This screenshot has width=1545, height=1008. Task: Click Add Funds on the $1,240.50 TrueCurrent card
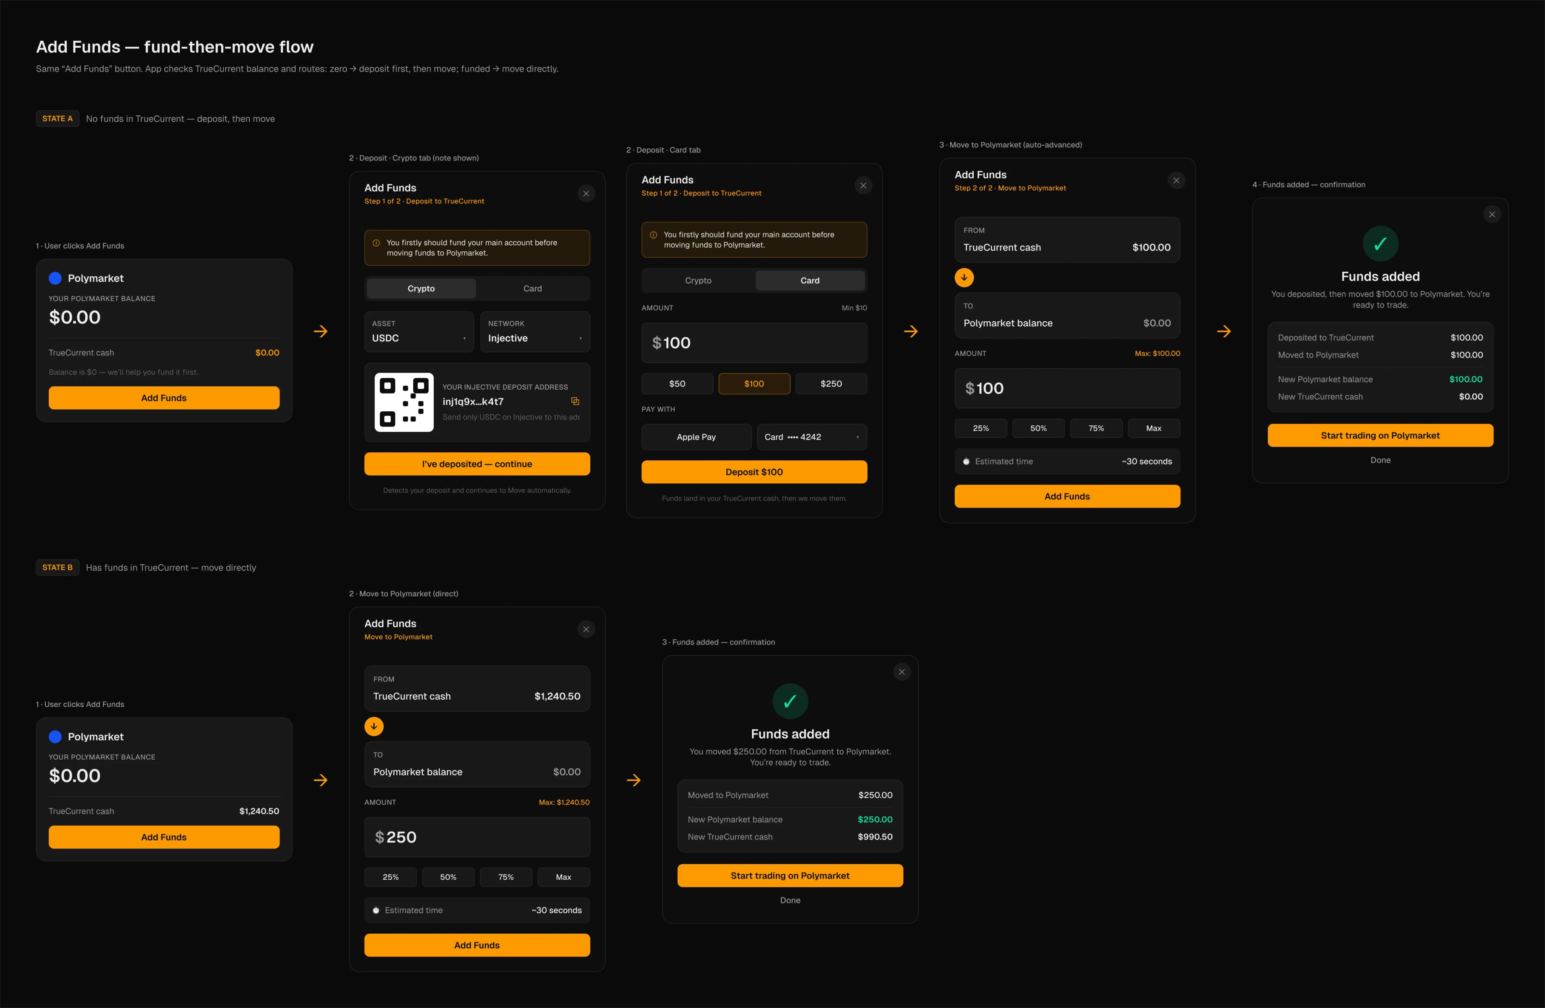164,838
